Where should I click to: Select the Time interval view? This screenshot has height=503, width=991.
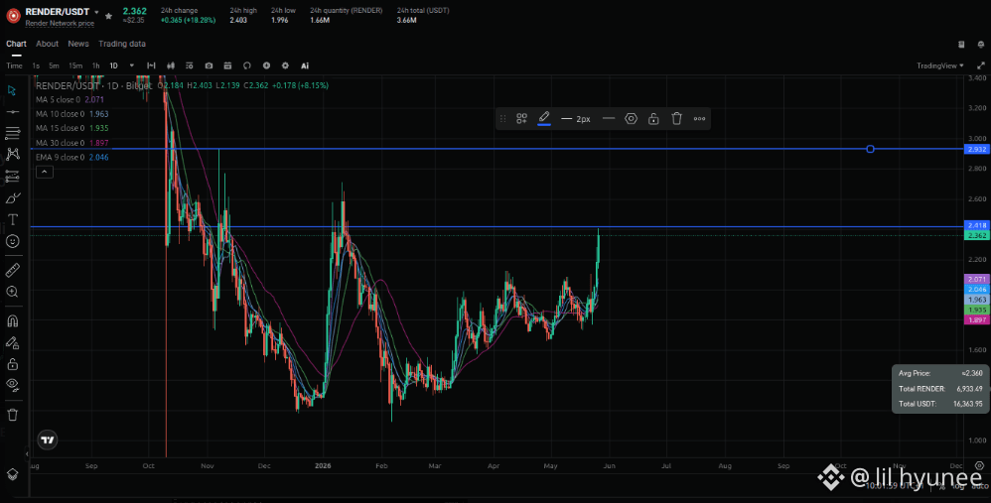pos(14,65)
